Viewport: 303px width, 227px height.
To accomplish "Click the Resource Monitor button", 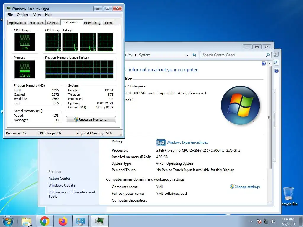I will click(x=91, y=119).
